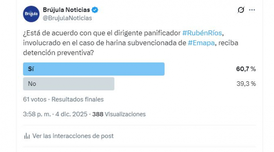The width and height of the screenshot is (274, 152).
Task: Click the Resultados finales label
Action: point(78,100)
